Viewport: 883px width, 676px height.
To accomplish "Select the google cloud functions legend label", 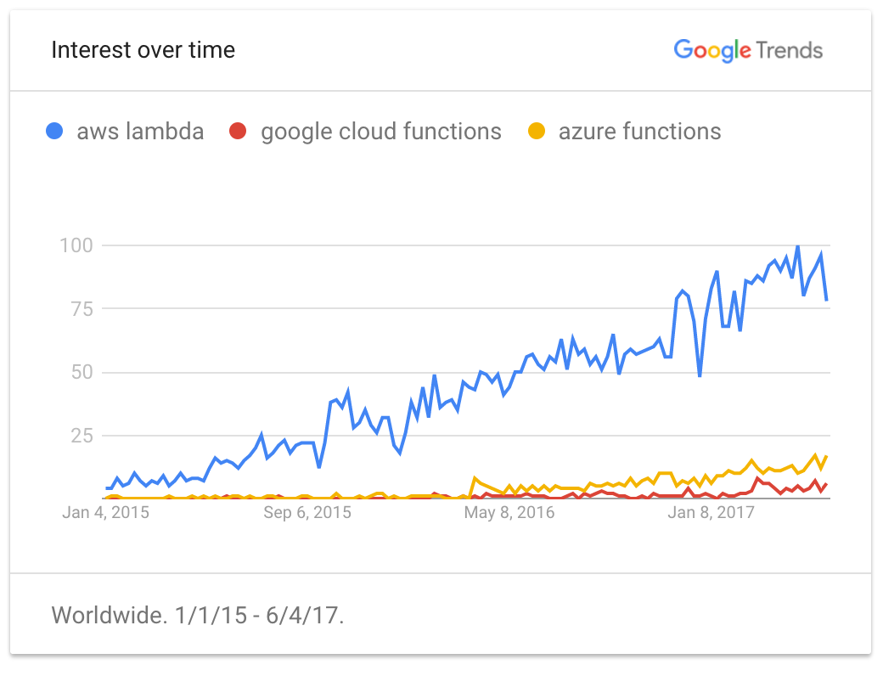I will (381, 132).
